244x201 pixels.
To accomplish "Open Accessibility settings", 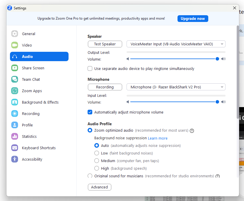I will [39, 159].
